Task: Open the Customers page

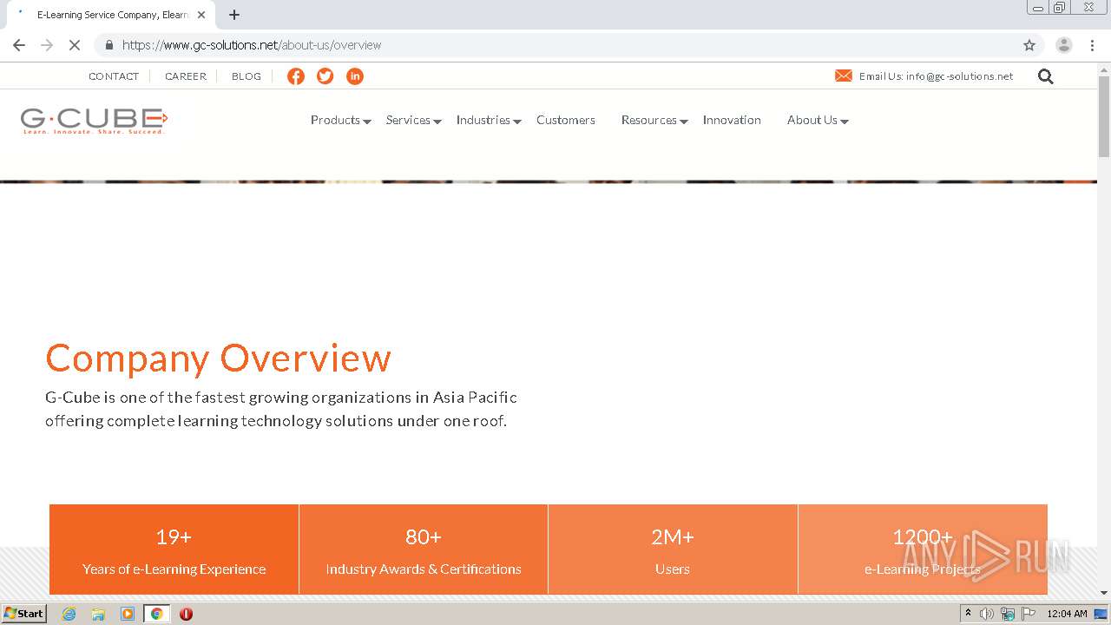Action: pos(566,121)
